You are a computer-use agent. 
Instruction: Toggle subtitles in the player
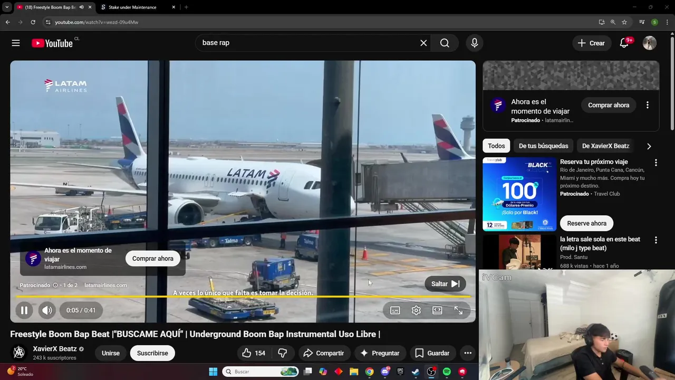click(x=395, y=310)
